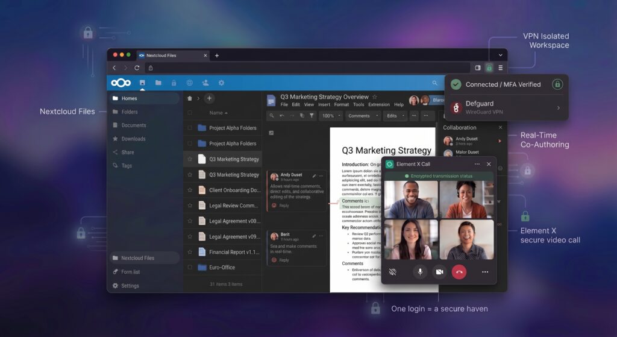Open the Euro-Office folder row
This screenshot has height=337, width=617.
tap(223, 267)
